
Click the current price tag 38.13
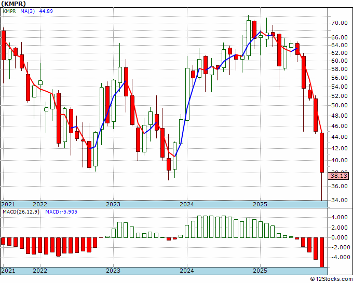[x=339, y=176]
